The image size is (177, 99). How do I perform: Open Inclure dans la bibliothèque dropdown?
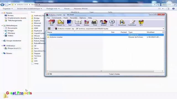[x=30, y=9]
